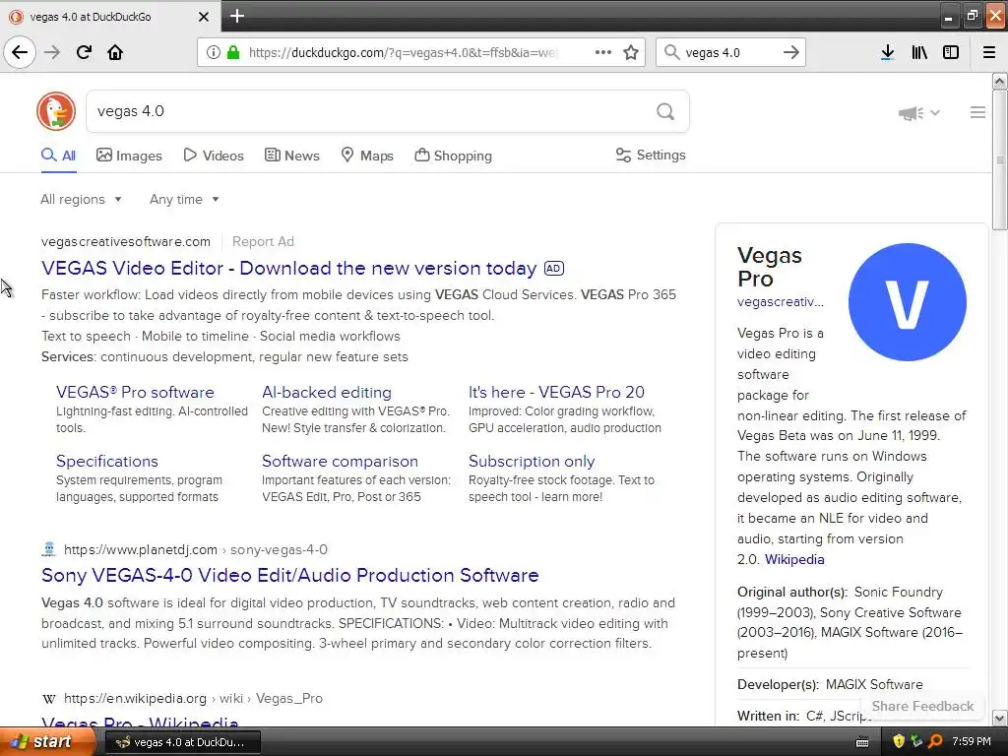The height and width of the screenshot is (756, 1008).
Task: Switch to the News tab
Action: 291,156
